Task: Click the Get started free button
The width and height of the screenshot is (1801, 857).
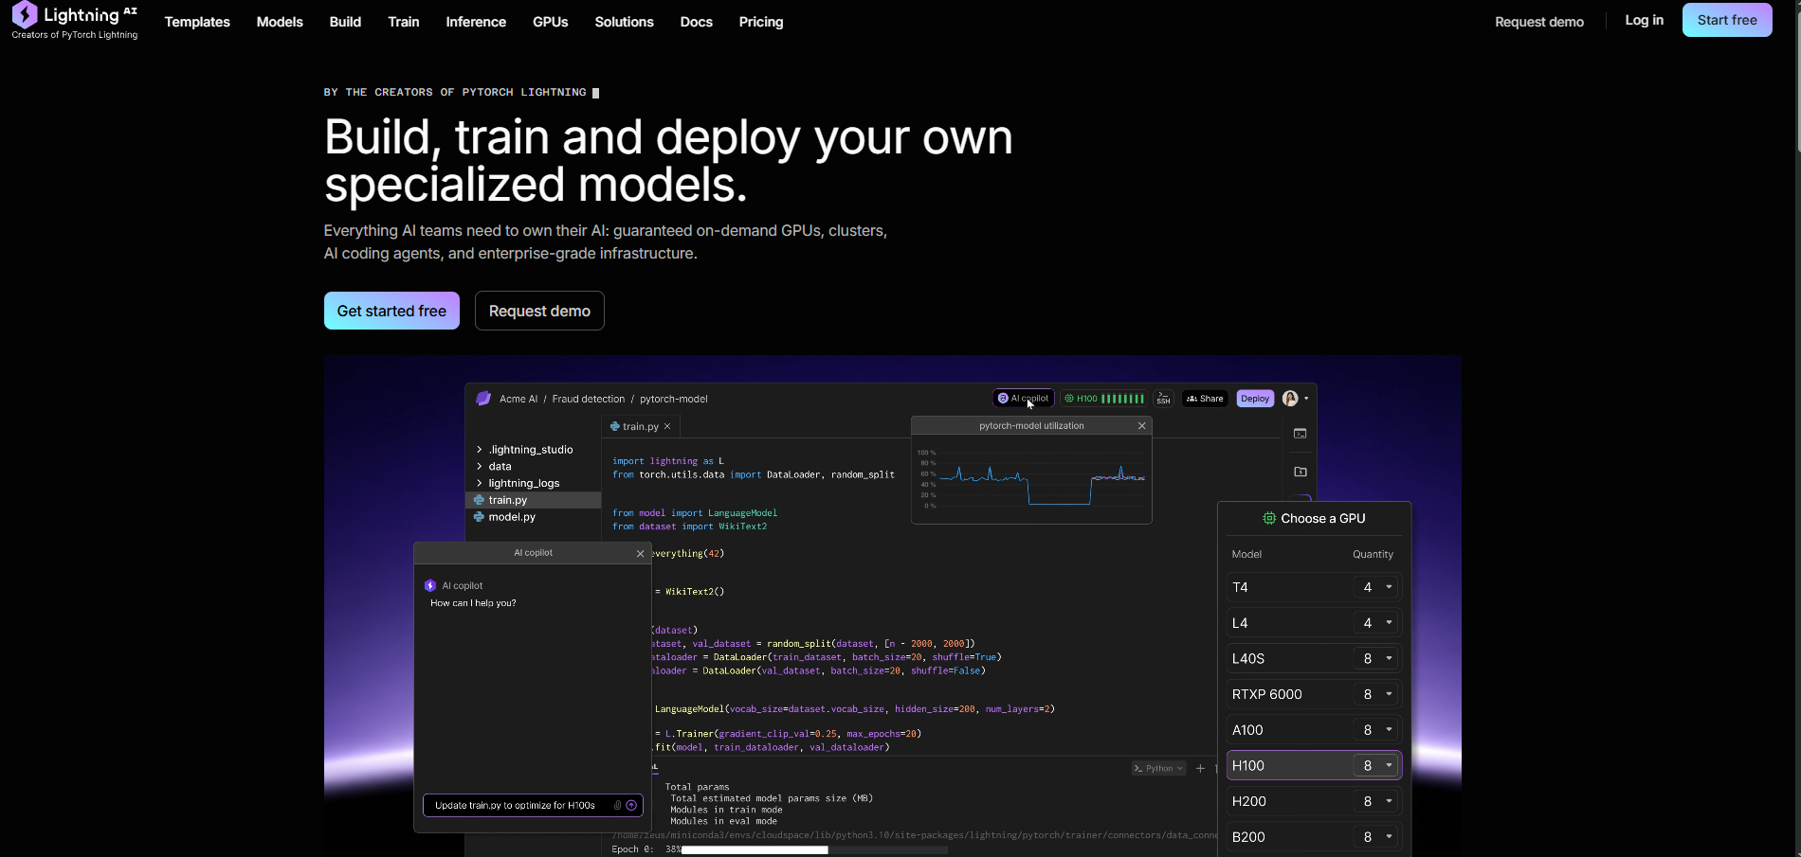Action: (391, 311)
